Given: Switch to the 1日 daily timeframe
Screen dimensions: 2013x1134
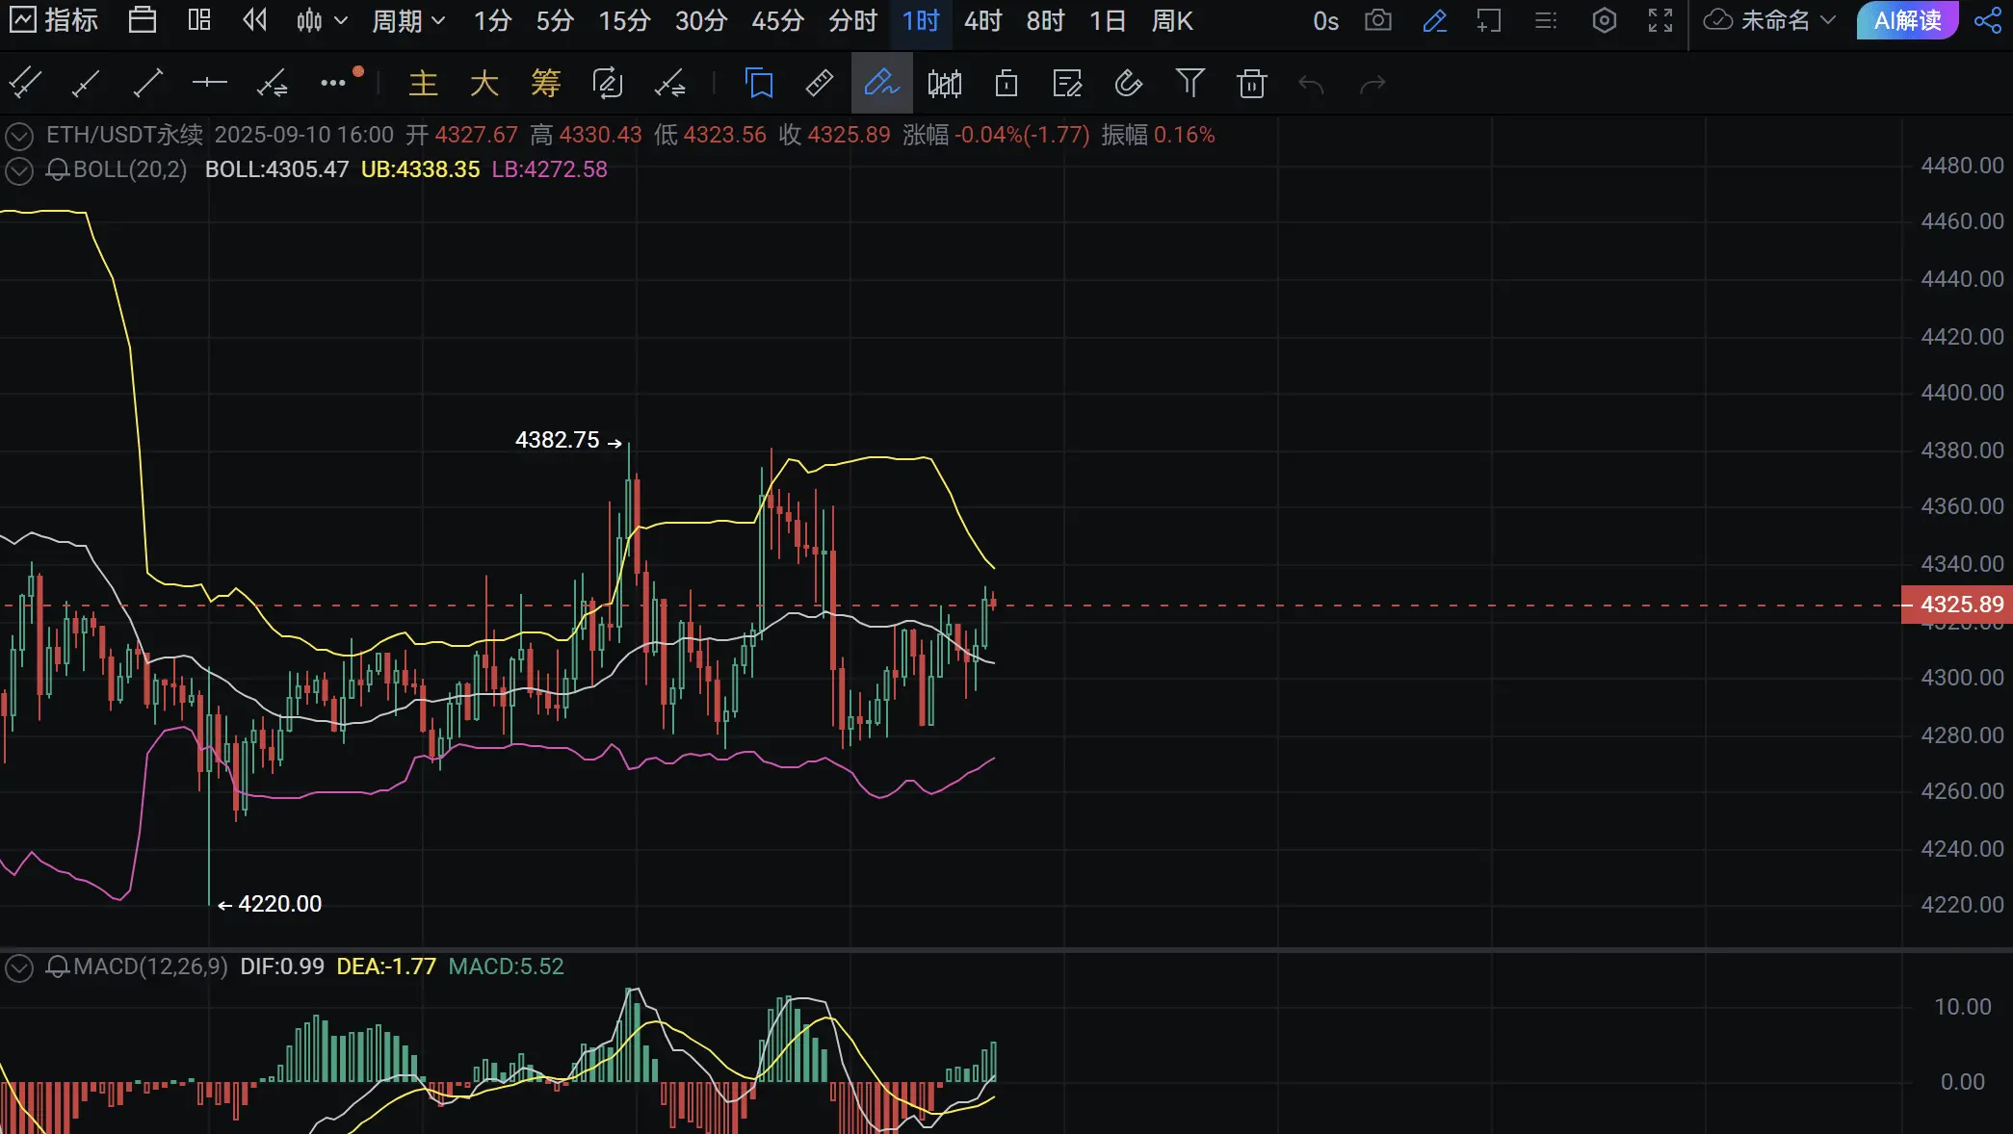Looking at the screenshot, I should click(1108, 20).
